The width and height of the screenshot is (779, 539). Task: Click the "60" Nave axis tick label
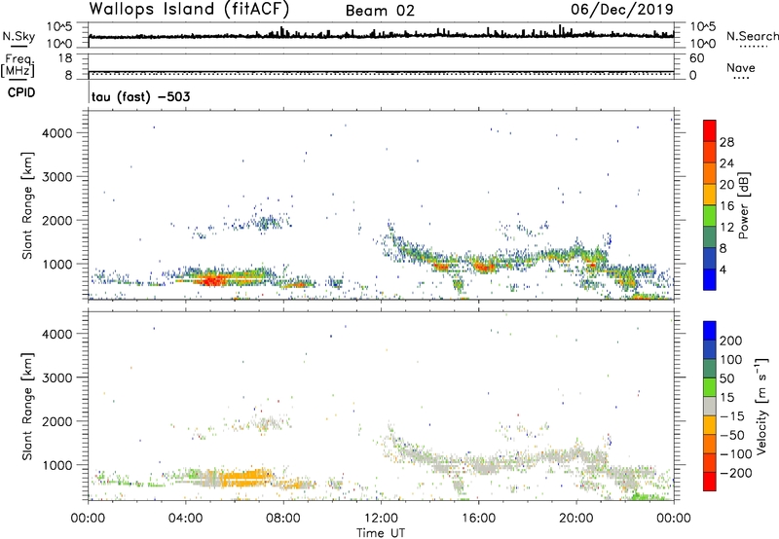[x=696, y=58]
